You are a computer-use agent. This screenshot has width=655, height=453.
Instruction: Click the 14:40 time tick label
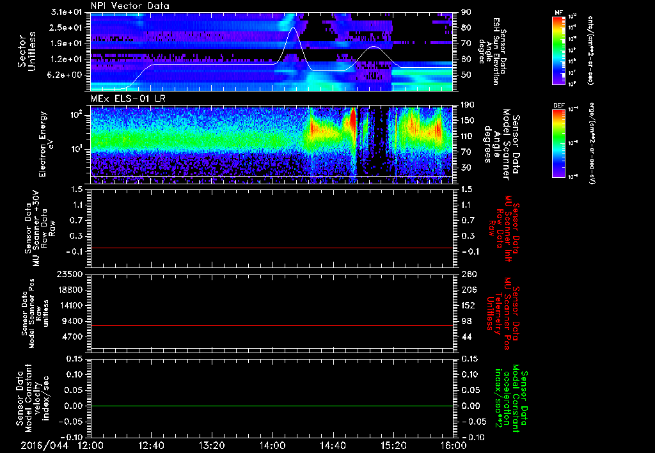pyautogui.click(x=333, y=446)
